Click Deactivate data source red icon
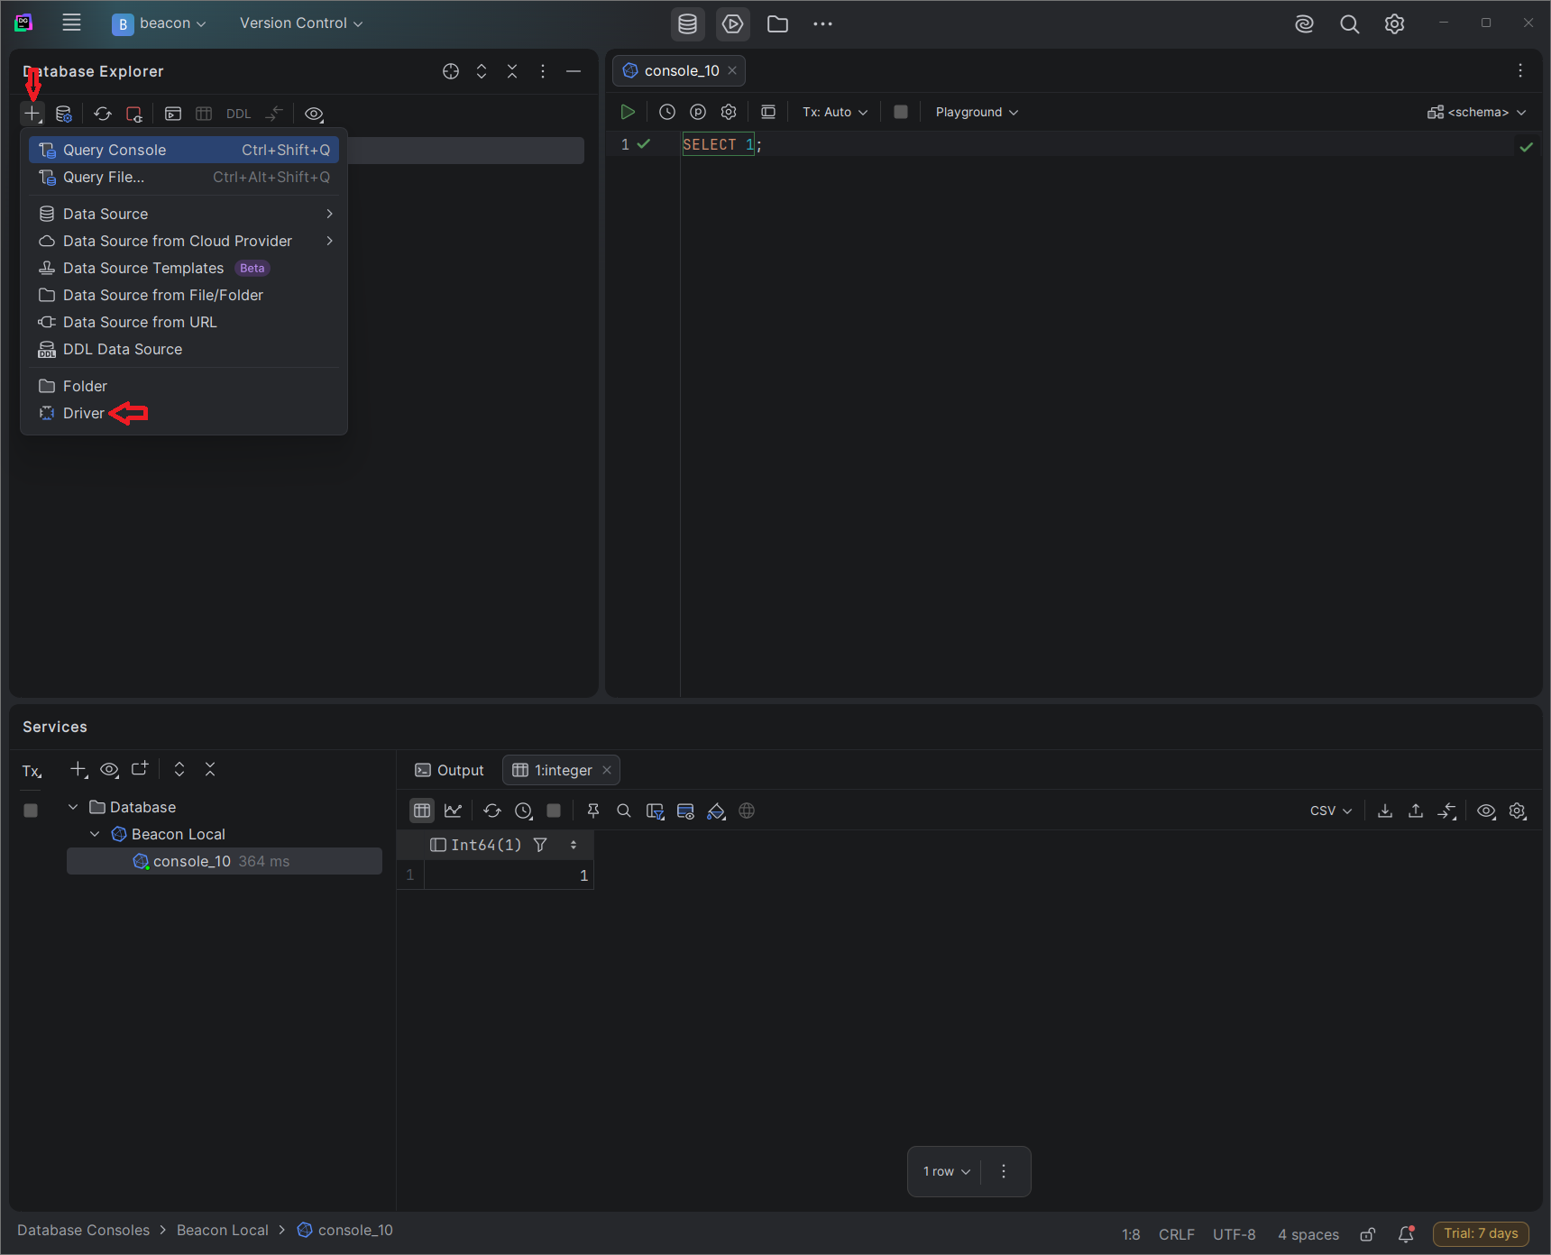The height and width of the screenshot is (1255, 1551). point(133,114)
